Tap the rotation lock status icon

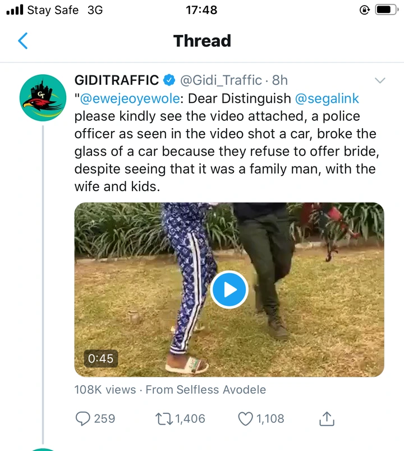coord(365,10)
